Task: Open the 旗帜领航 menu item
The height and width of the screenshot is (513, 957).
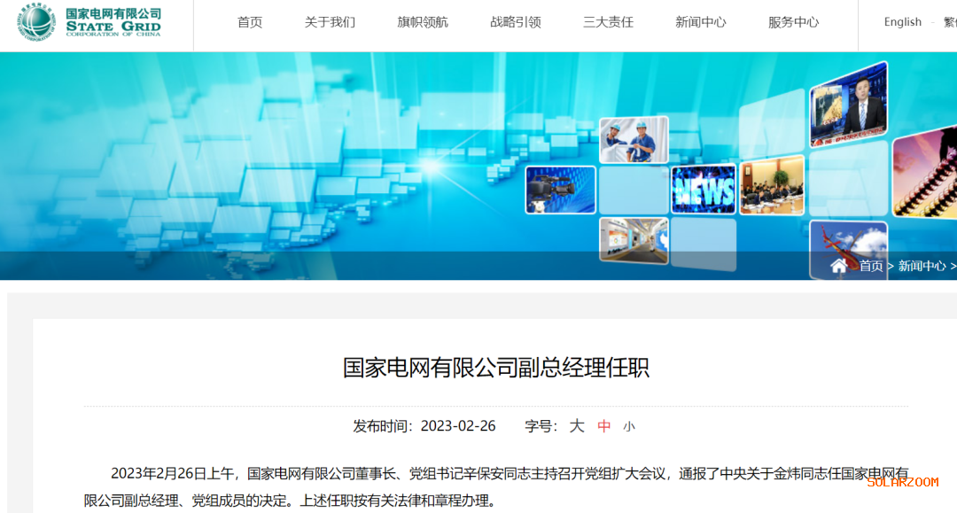Action: point(423,22)
